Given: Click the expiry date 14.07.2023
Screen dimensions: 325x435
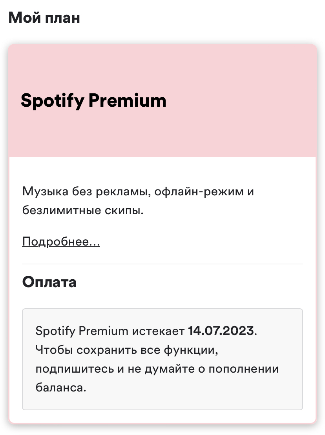Looking at the screenshot, I should (x=221, y=331).
